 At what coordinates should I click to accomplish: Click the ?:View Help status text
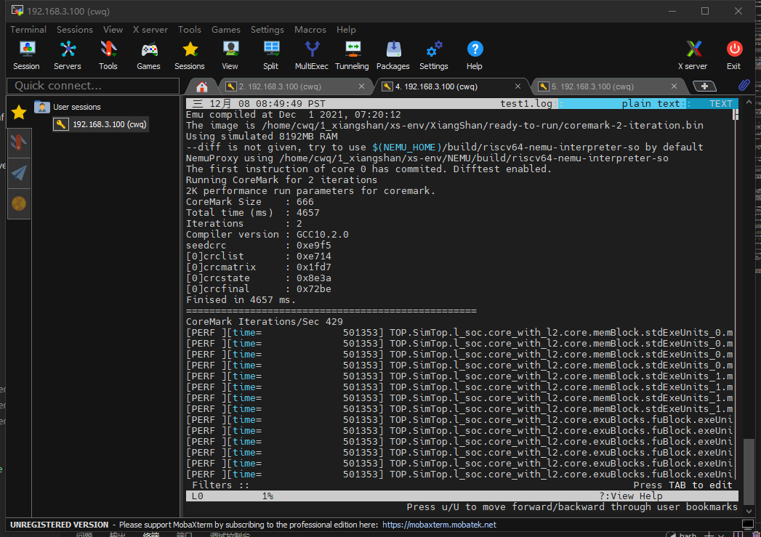(x=630, y=496)
